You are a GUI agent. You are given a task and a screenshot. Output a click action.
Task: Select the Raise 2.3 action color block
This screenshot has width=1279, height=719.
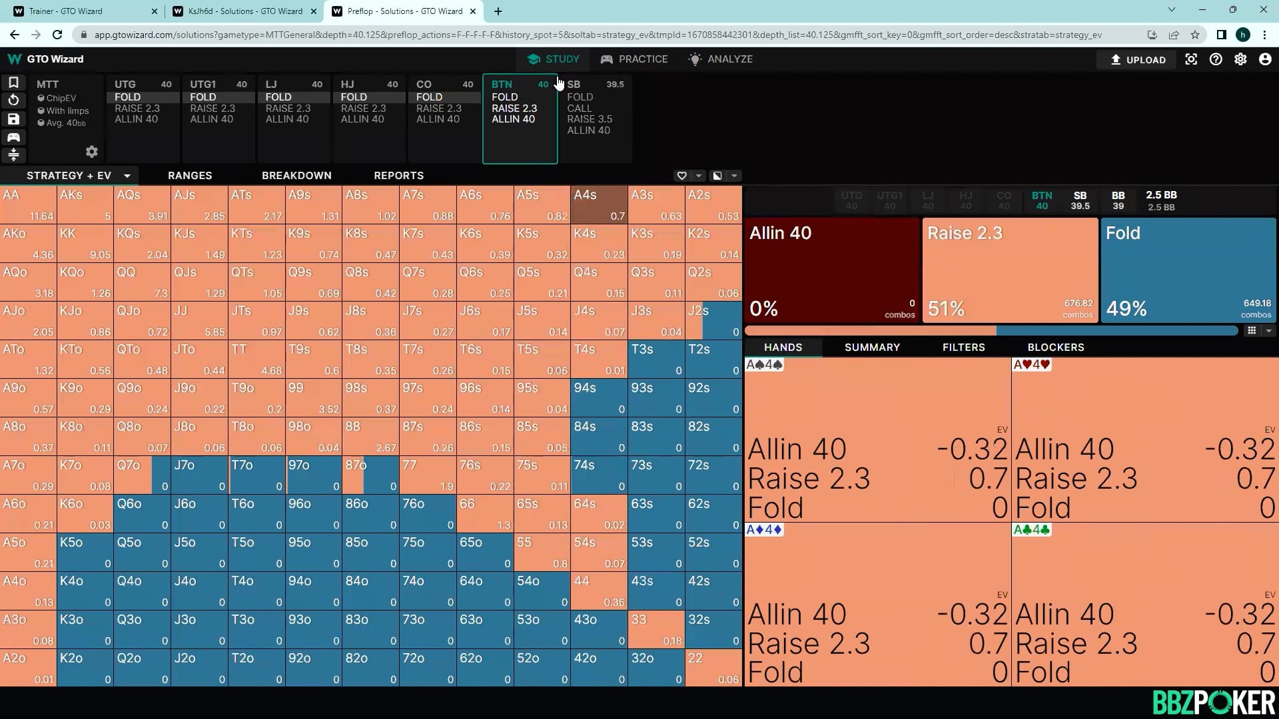pyautogui.click(x=1010, y=270)
